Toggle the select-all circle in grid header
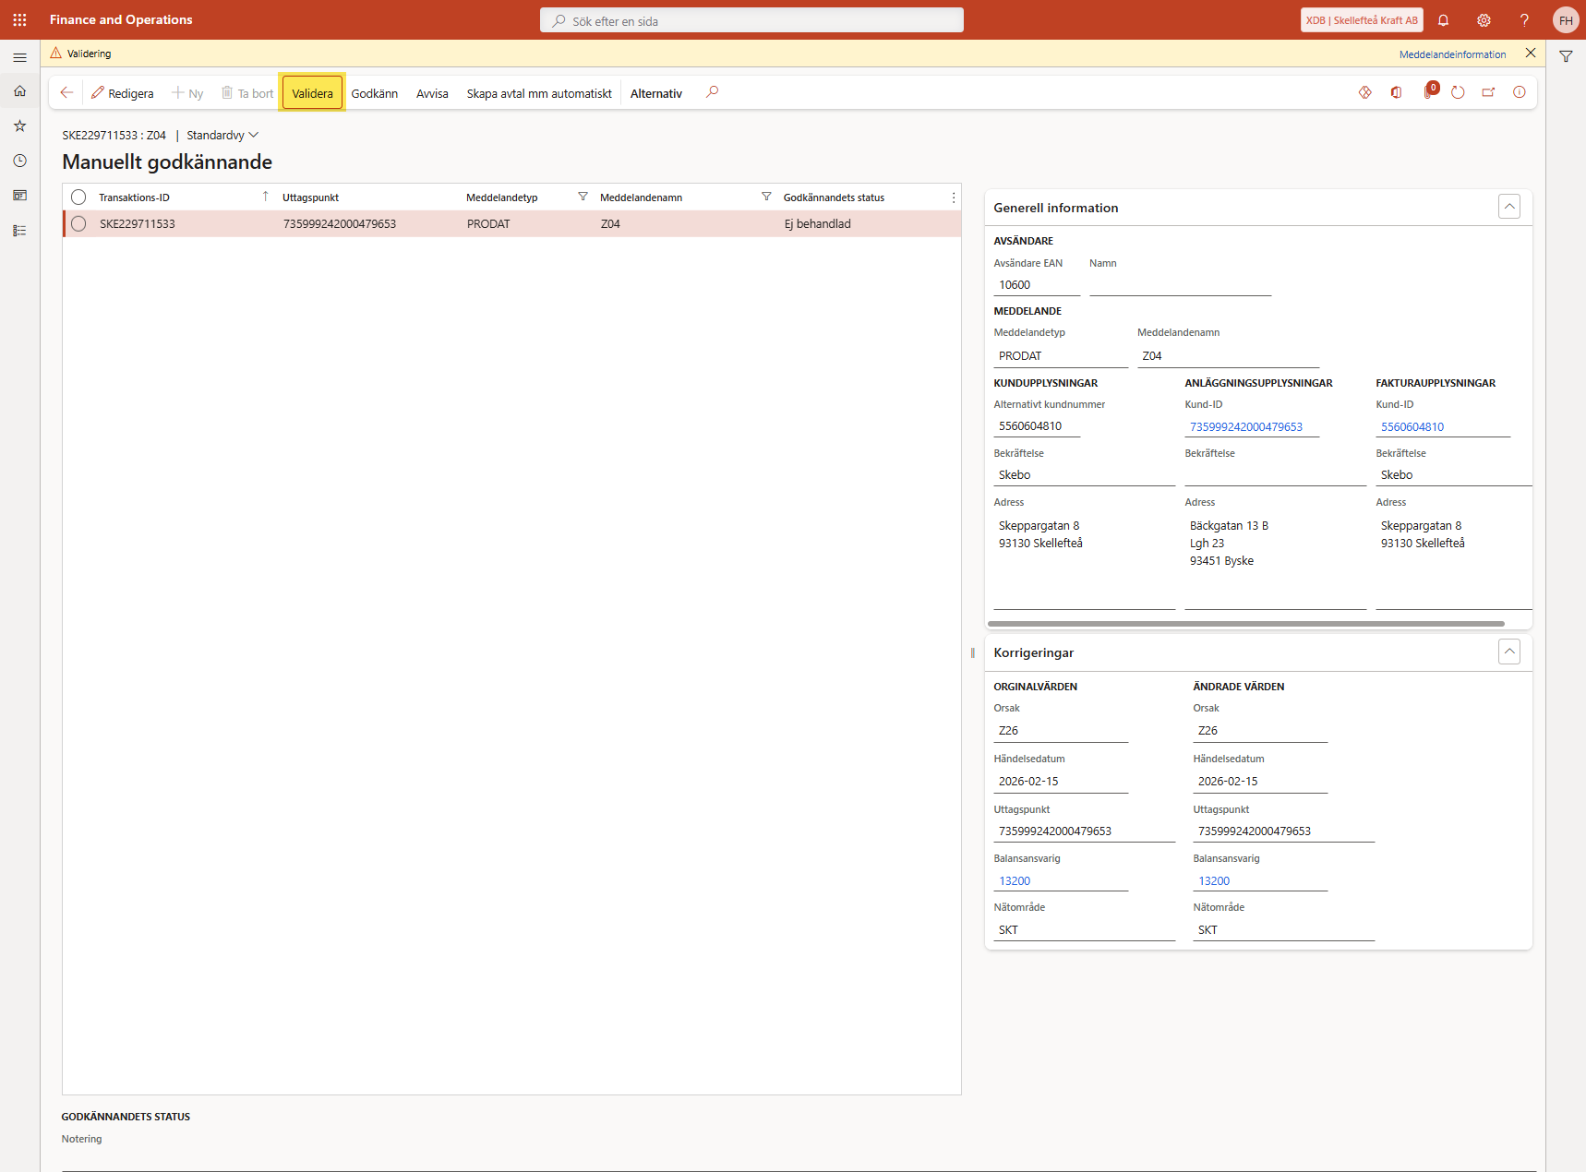This screenshot has height=1172, width=1586. coord(78,197)
